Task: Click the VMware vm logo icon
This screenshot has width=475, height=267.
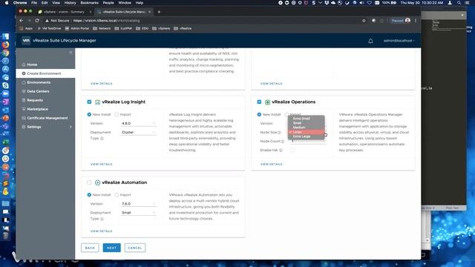Action: [26, 41]
